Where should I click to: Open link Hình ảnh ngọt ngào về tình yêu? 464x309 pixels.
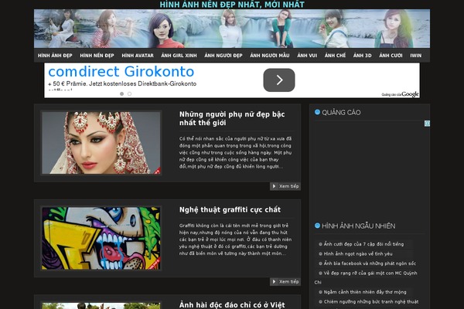point(358,253)
